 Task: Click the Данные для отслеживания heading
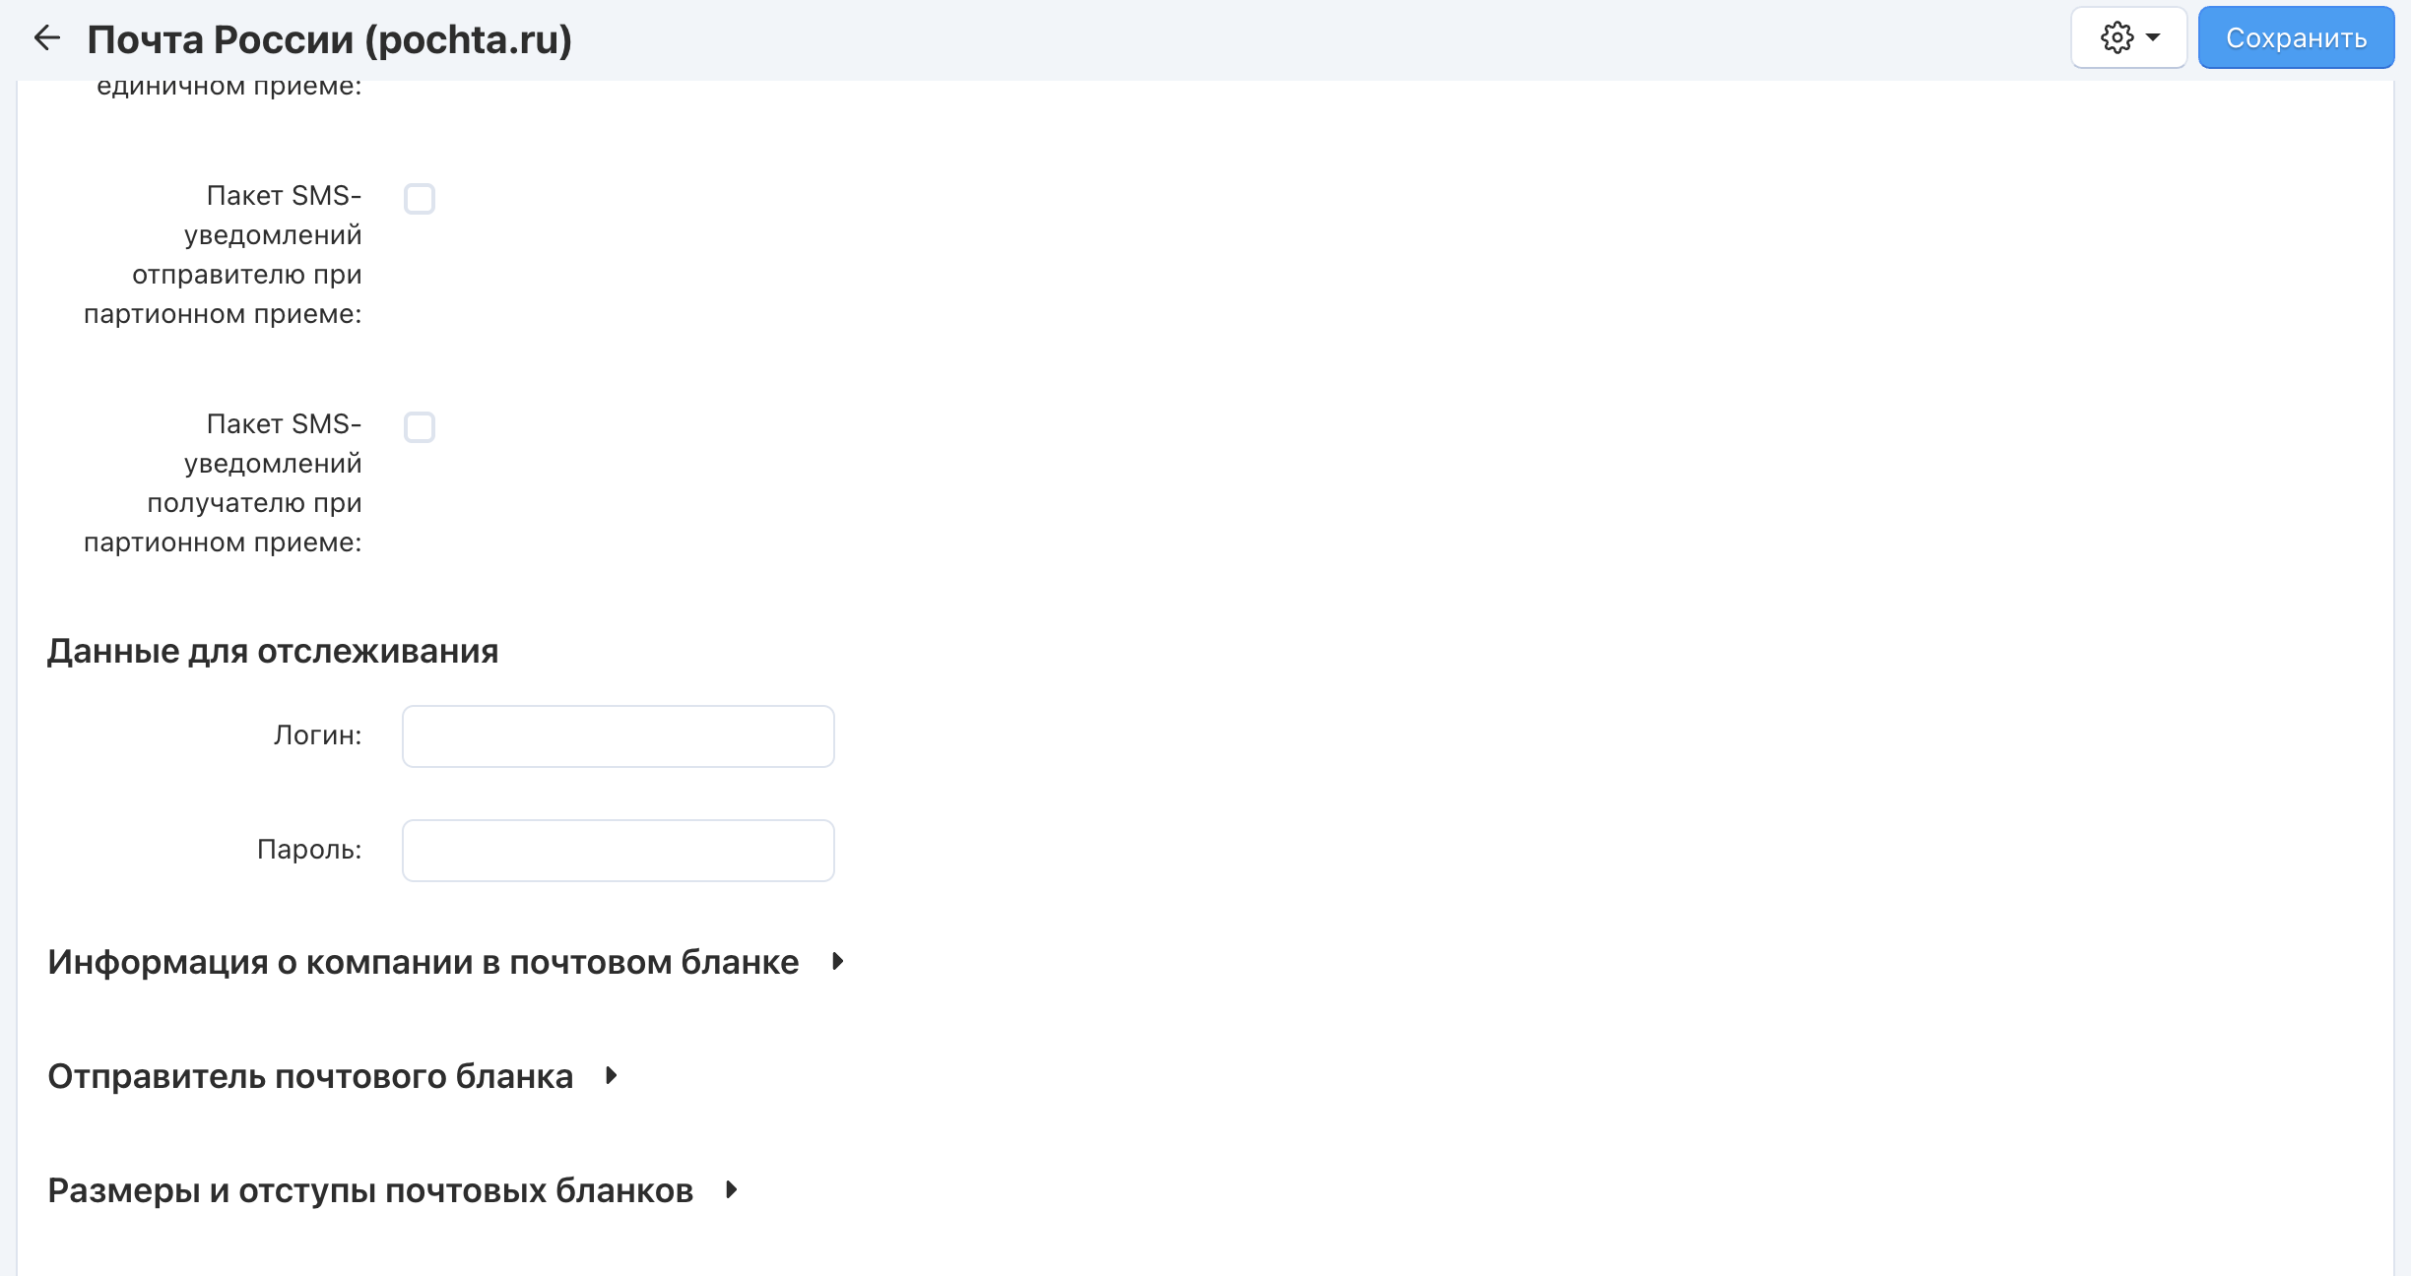273,651
